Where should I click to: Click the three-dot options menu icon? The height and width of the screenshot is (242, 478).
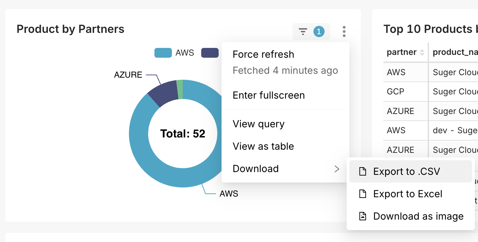click(x=344, y=32)
